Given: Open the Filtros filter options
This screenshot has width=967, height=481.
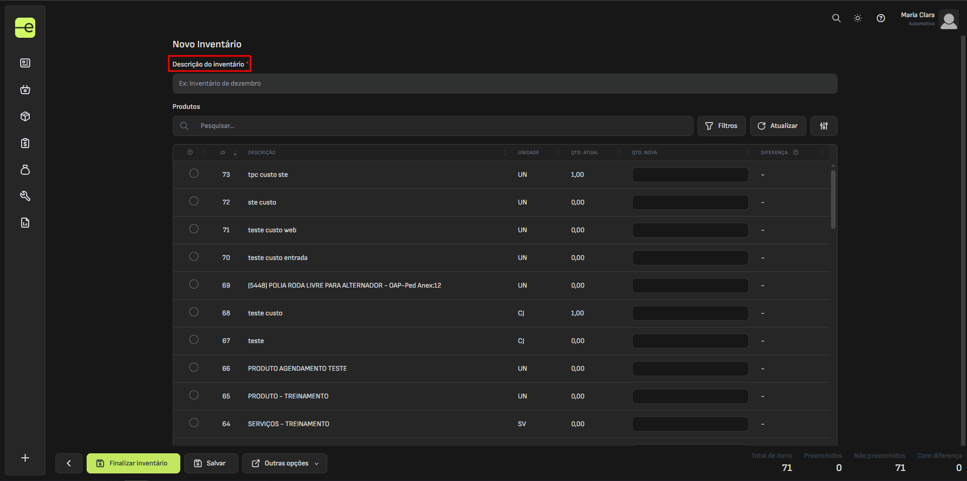Looking at the screenshot, I should (x=721, y=126).
